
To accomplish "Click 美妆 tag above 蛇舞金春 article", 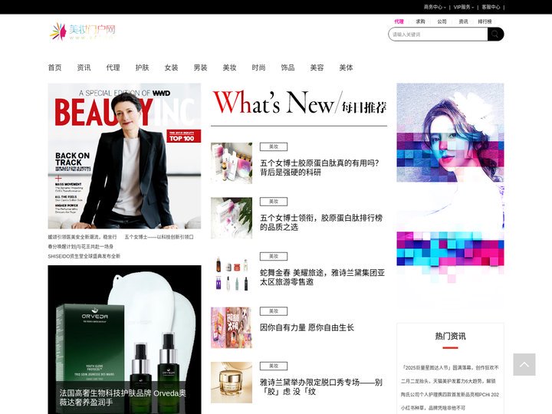I will click(274, 257).
